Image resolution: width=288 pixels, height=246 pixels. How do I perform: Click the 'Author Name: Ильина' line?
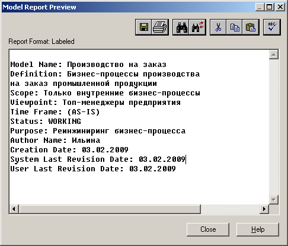point(55,140)
